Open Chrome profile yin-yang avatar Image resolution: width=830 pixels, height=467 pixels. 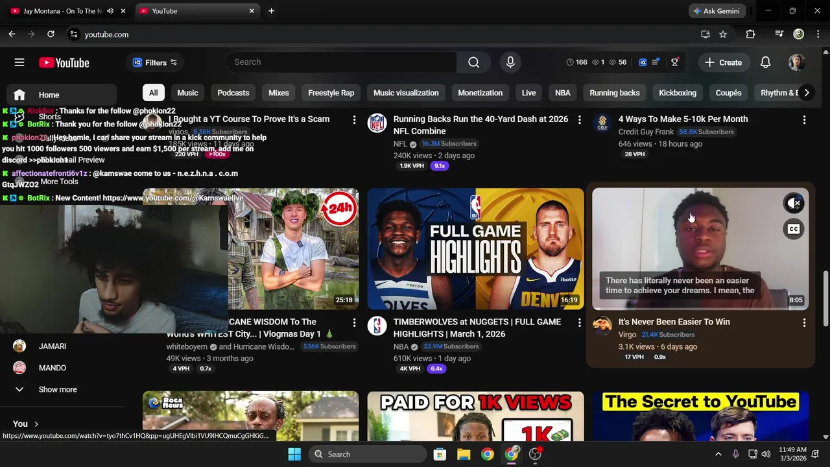(799, 34)
